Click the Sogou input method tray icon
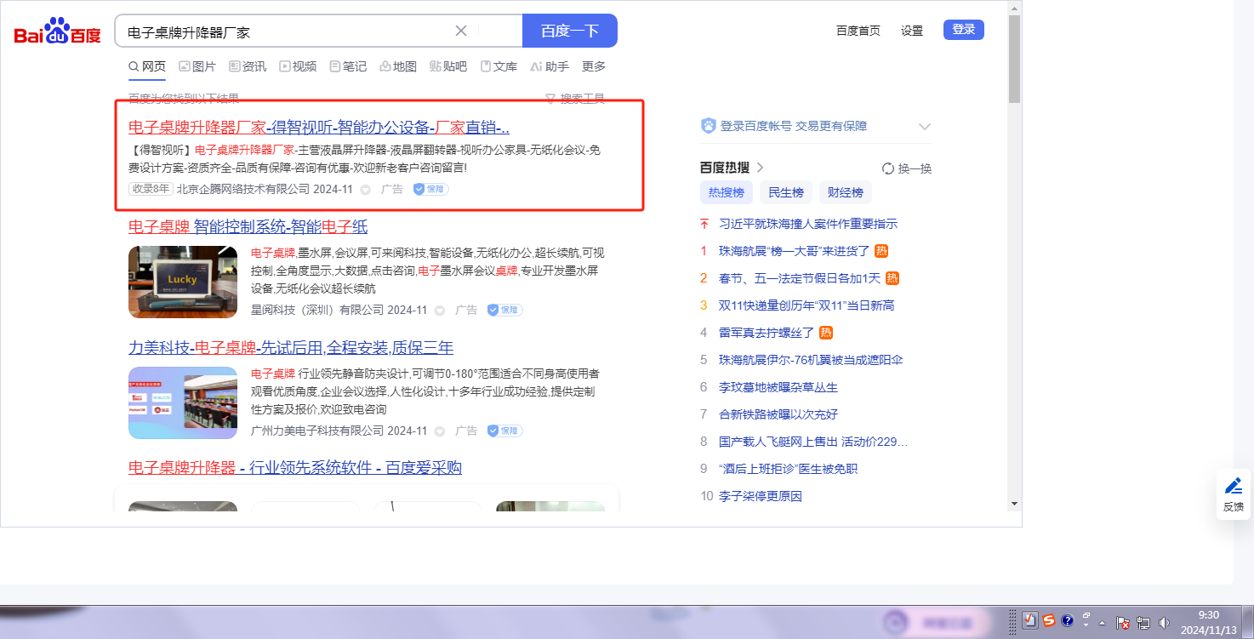 point(1049,620)
